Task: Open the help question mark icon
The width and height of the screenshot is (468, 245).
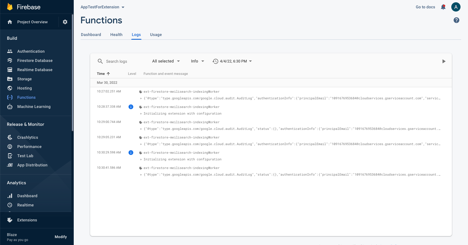Action: point(456,20)
